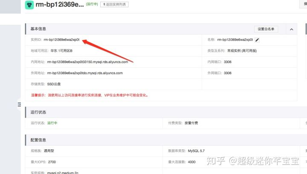Click the 内网端口 3306 value

coord(228,62)
